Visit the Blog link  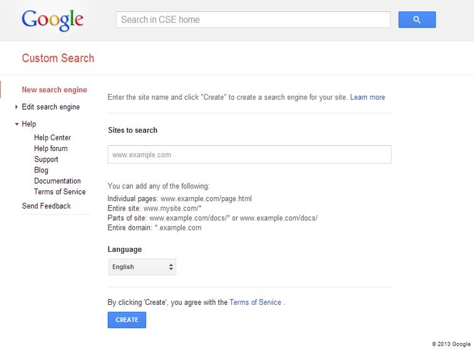[x=41, y=170]
